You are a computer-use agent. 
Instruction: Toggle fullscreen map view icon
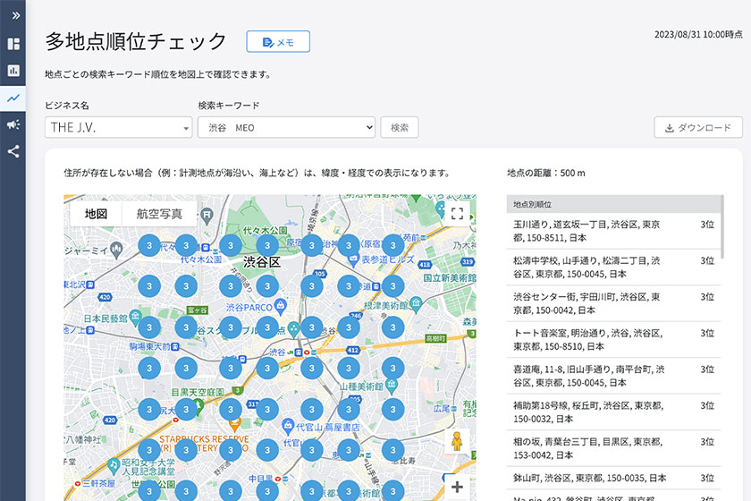coord(458,214)
